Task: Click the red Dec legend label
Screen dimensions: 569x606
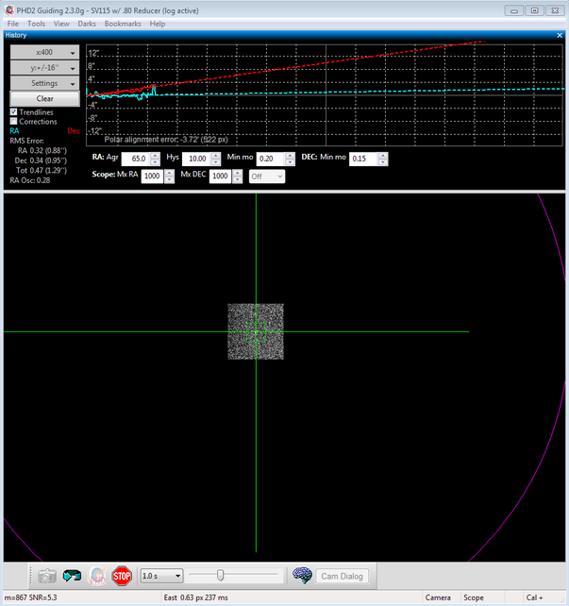Action: pyautogui.click(x=74, y=131)
